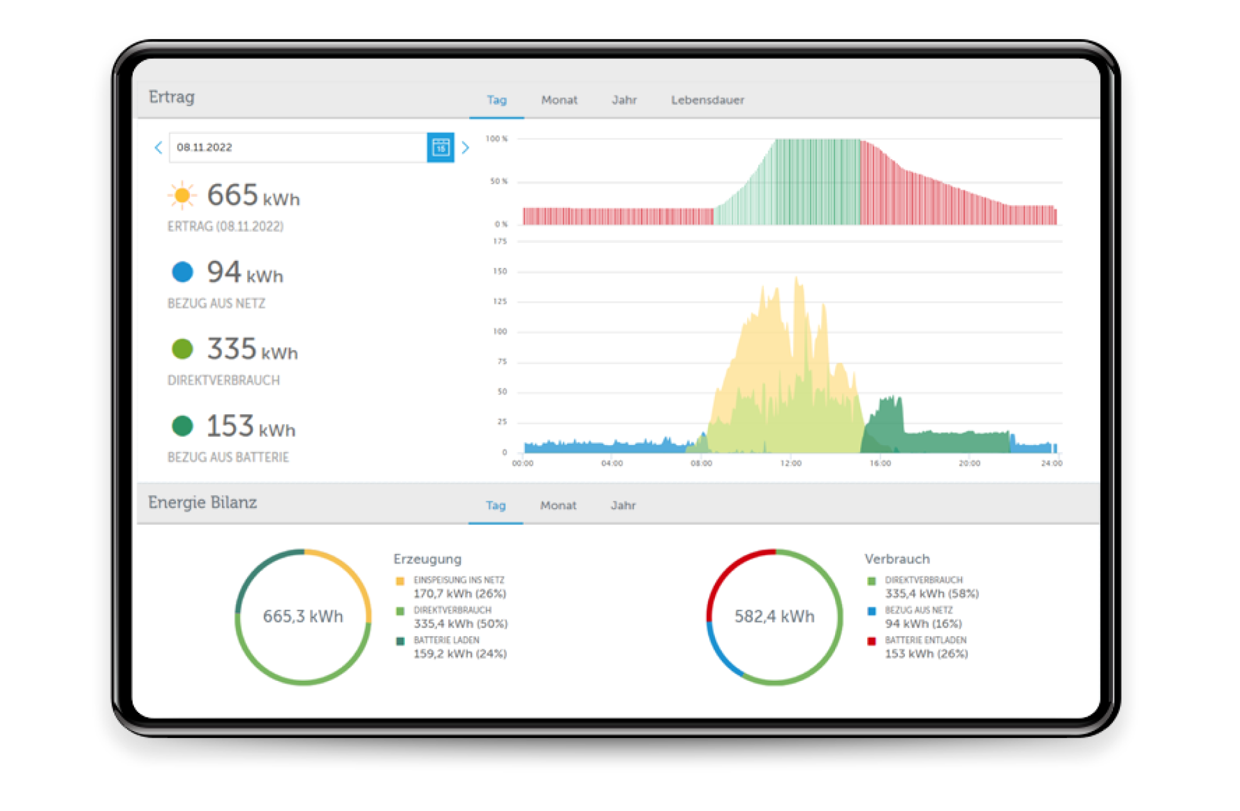Viewport: 1240px width, 811px height.
Task: Select Monat tab in Energie Bilanz
Action: tap(558, 505)
